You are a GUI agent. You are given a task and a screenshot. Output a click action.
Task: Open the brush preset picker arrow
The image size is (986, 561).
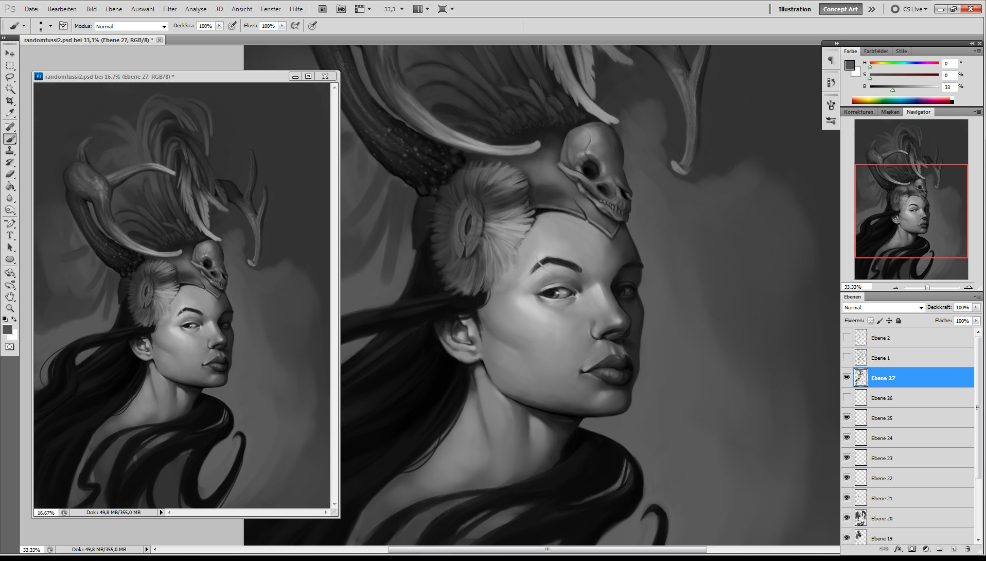point(50,26)
